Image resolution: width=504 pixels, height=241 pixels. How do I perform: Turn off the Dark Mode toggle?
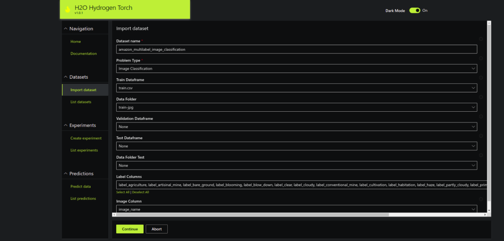[415, 11]
